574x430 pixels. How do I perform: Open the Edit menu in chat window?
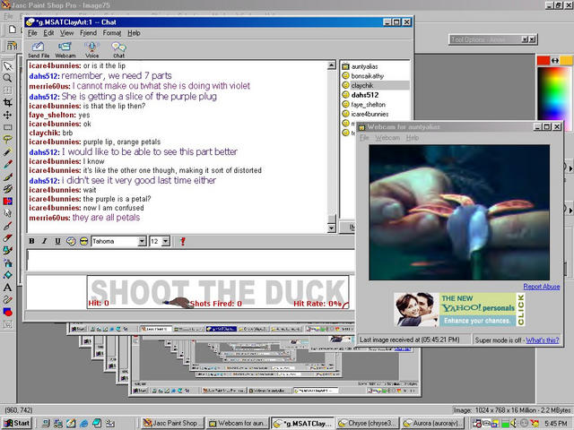tap(48, 33)
